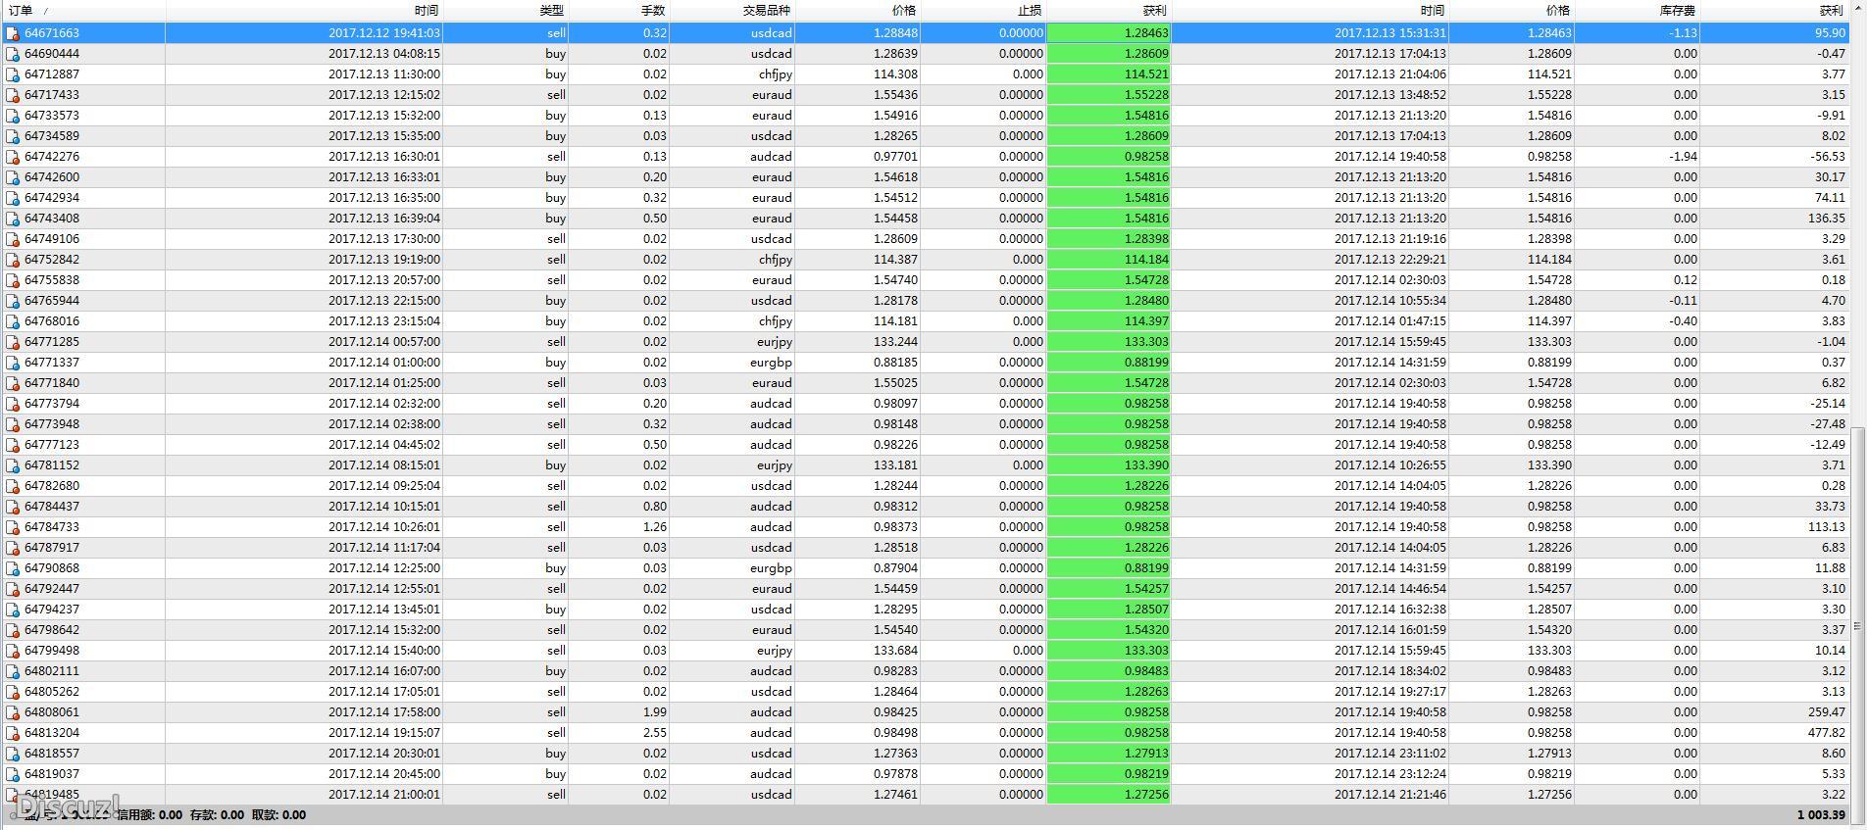Click the order icon for ticket 64717433

pos(13,95)
